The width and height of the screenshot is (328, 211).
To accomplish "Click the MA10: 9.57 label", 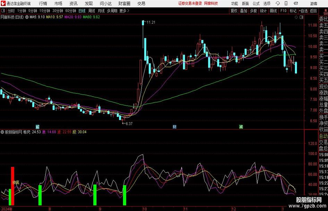I will [54, 17].
